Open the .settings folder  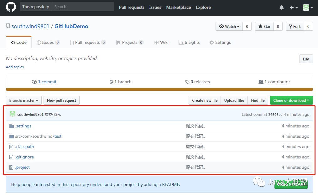23,126
